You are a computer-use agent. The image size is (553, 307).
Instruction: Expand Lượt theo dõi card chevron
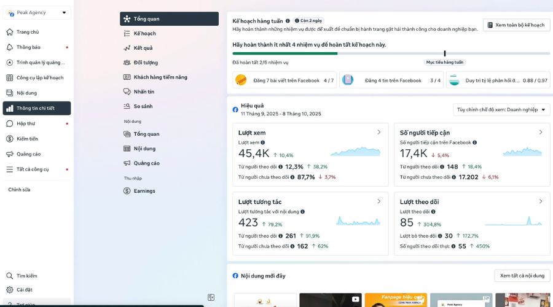541,201
